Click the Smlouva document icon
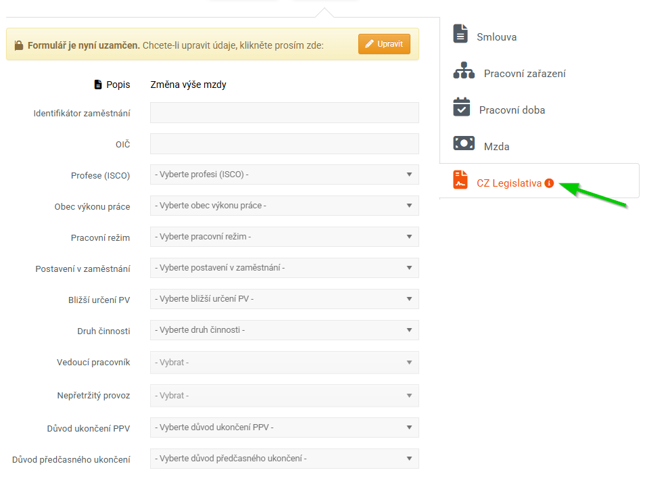 (x=460, y=34)
